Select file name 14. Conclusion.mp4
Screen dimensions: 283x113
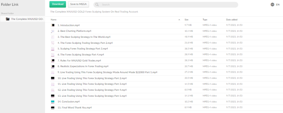(69, 102)
